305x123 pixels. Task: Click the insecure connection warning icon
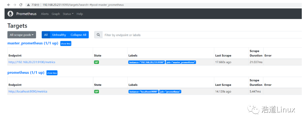[x=29, y=5]
